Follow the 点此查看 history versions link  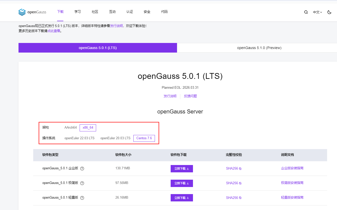click(x=54, y=31)
